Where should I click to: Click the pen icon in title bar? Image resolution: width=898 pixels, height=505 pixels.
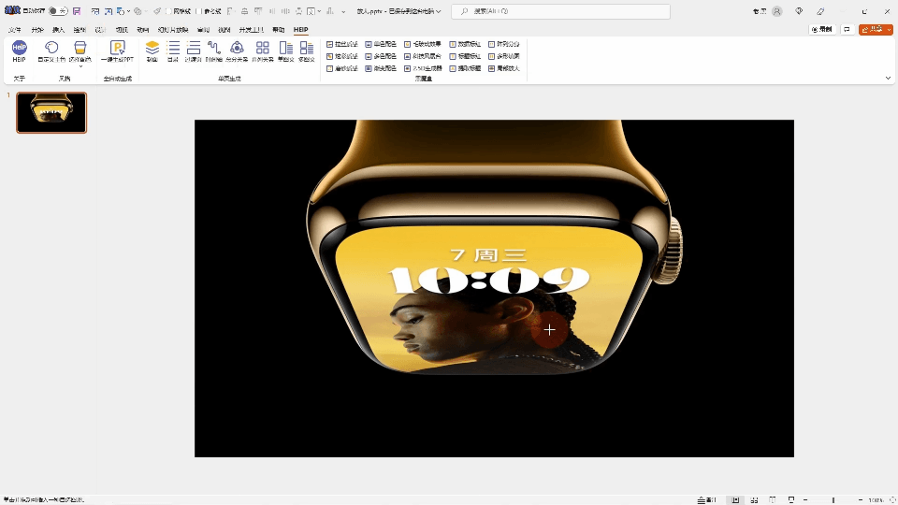pos(820,11)
